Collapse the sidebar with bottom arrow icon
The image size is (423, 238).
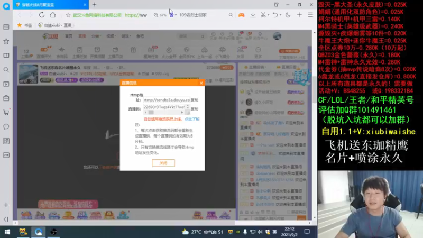[6, 219]
